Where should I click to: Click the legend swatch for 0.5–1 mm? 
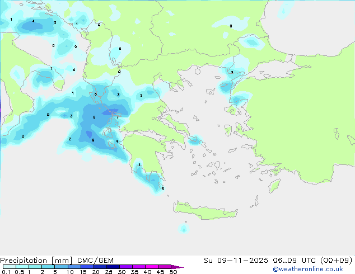pos(22,267)
